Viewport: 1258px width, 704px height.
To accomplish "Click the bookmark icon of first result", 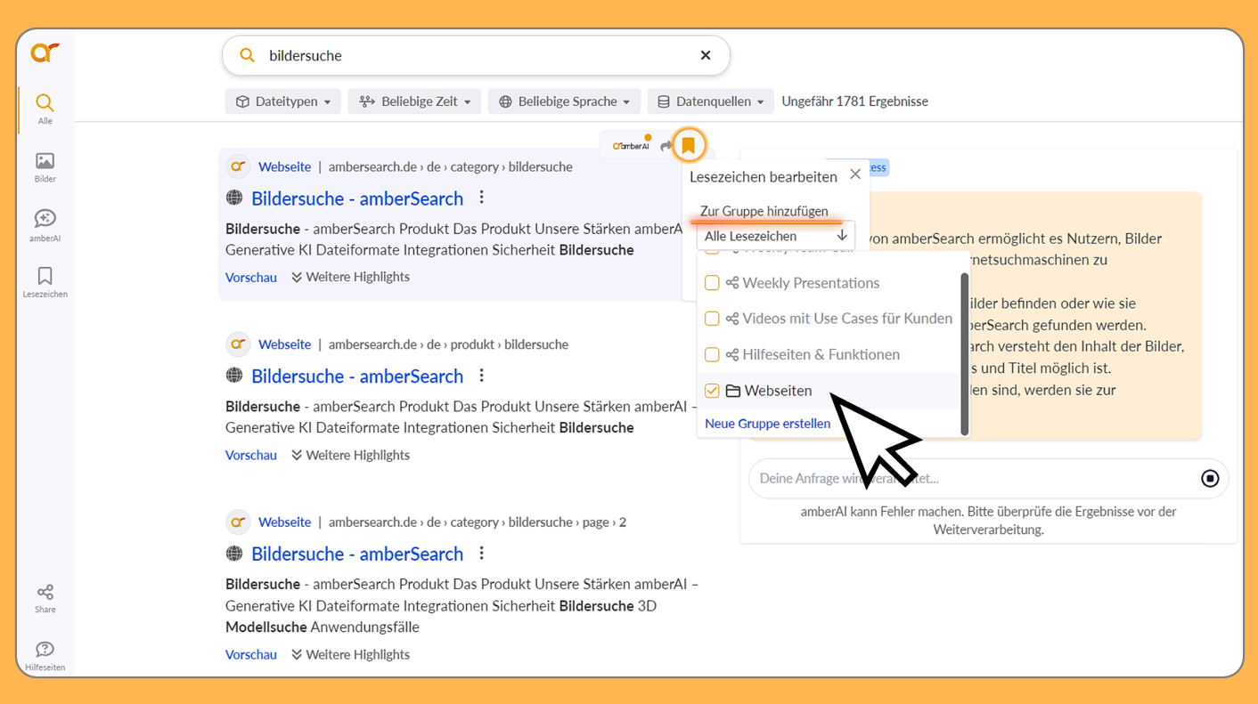I will pyautogui.click(x=688, y=145).
